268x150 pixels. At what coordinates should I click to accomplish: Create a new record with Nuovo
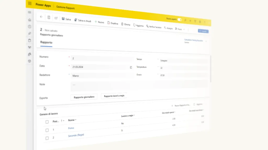click(99, 22)
